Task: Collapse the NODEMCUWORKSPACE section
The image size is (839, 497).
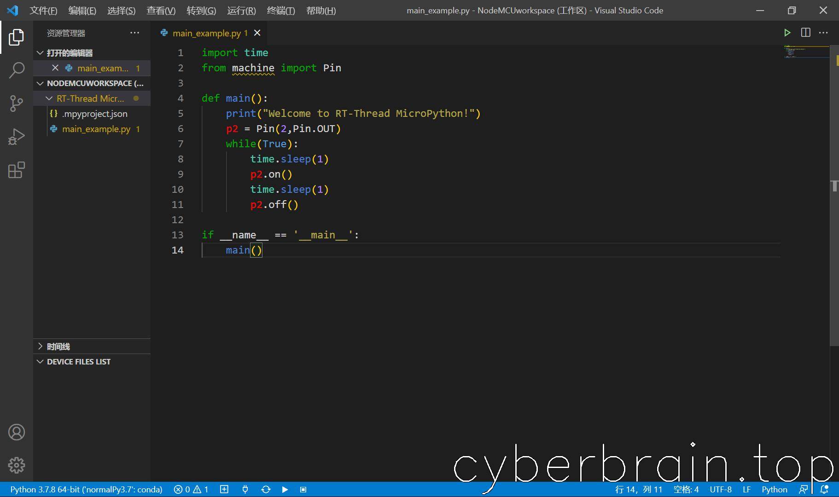Action: [x=40, y=83]
